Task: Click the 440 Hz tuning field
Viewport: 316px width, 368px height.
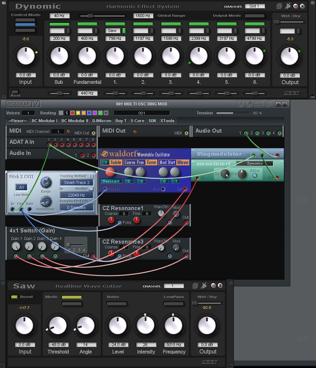Action: pos(86,93)
